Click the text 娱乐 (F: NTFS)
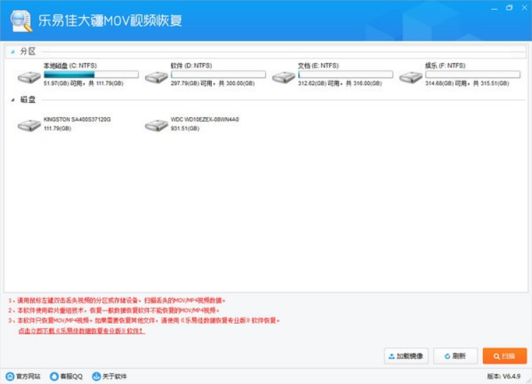This screenshot has width=532, height=384. (445, 65)
